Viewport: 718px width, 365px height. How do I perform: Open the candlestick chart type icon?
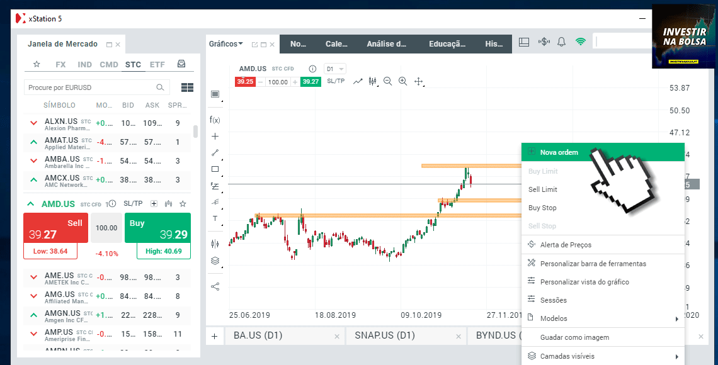coord(373,81)
